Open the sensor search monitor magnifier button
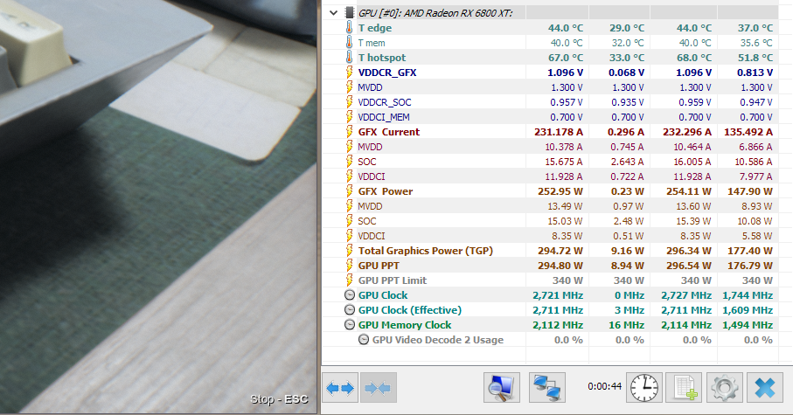This screenshot has width=793, height=415. click(x=501, y=388)
